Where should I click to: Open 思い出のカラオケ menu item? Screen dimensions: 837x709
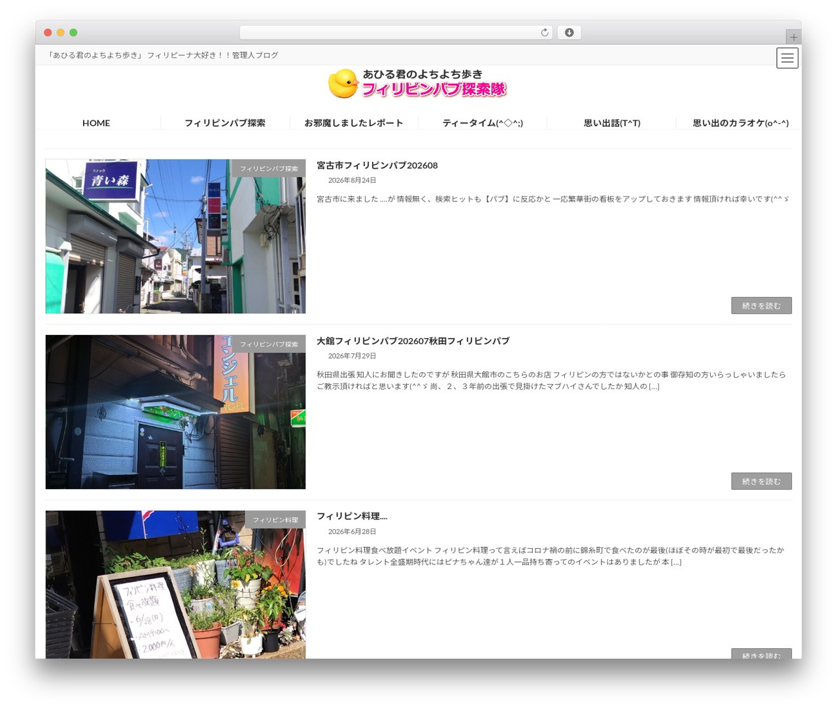[741, 123]
